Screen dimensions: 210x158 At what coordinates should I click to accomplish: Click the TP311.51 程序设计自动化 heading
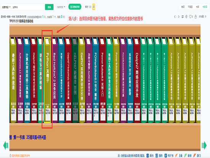click(21, 21)
